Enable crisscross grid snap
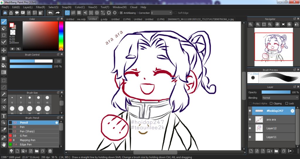The height and width of the screenshot is (159, 300). click(x=79, y=13)
